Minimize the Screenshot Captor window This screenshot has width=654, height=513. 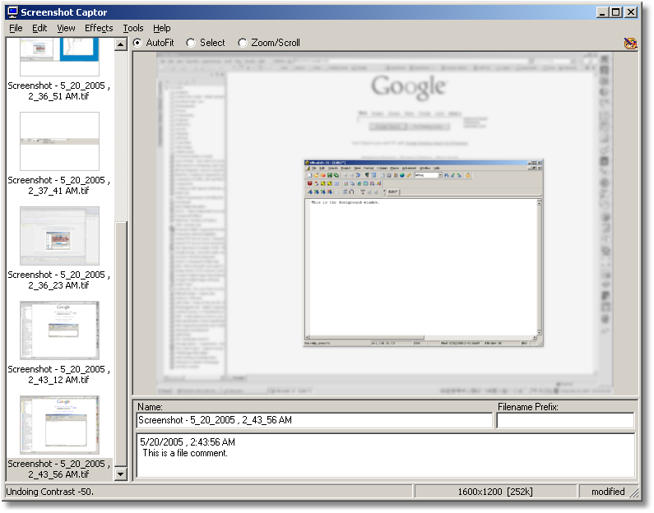point(602,12)
